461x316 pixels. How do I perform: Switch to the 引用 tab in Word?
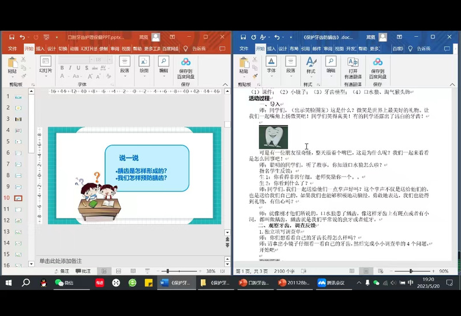pyautogui.click(x=305, y=49)
